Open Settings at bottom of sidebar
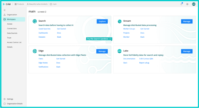Viewport: 199px width, 108px height. tap(10, 99)
